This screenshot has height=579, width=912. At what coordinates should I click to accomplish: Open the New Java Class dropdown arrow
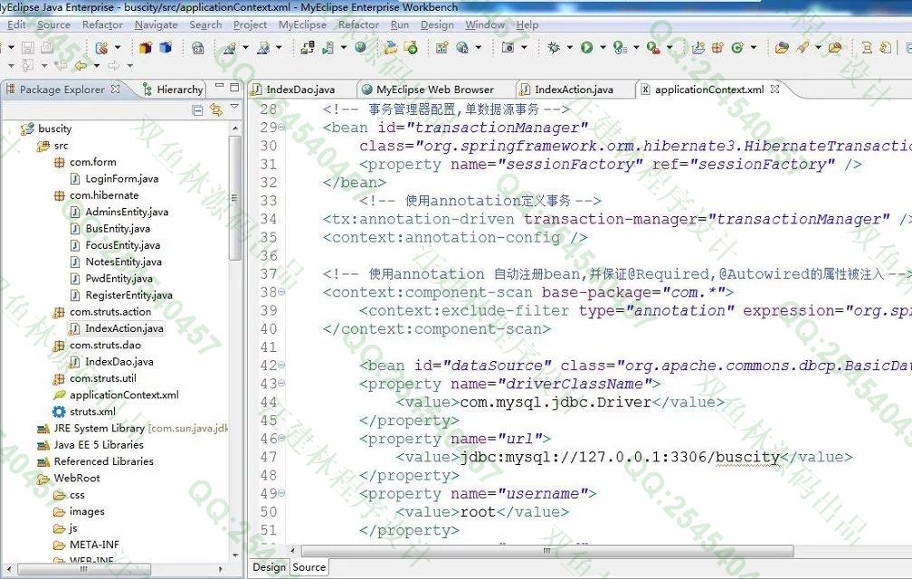(x=753, y=47)
